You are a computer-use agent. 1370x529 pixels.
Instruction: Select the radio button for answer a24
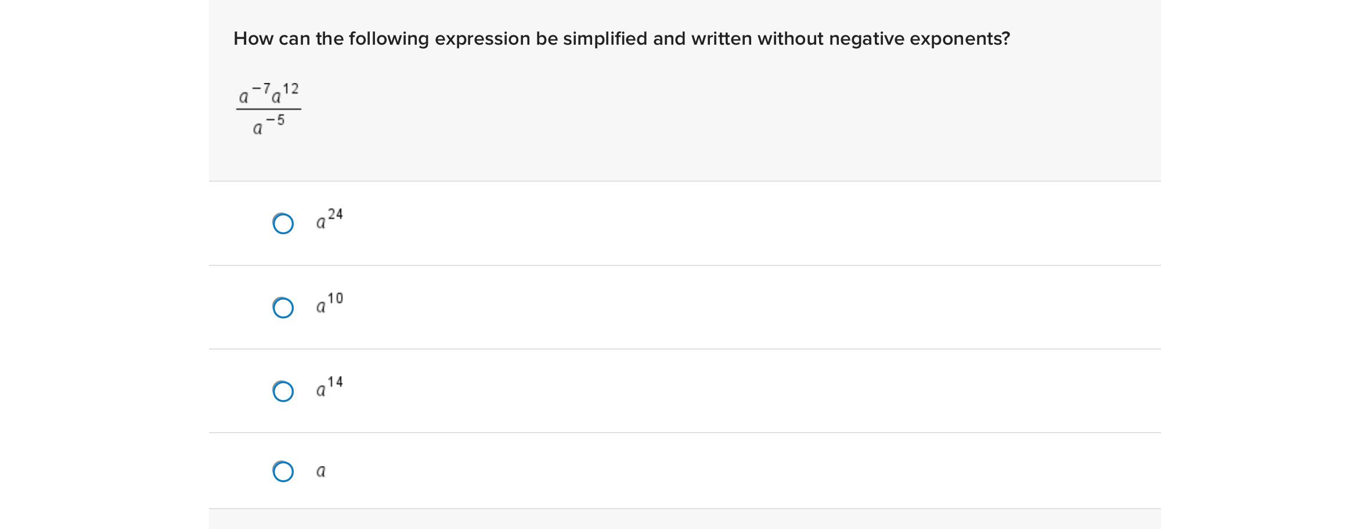click(282, 222)
